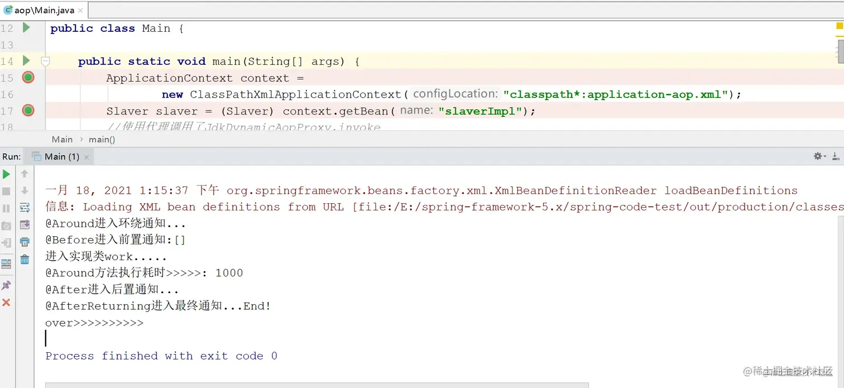The width and height of the screenshot is (844, 388).
Task: Rerun Main with the green play icon in Run panel
Action: pyautogui.click(x=6, y=174)
